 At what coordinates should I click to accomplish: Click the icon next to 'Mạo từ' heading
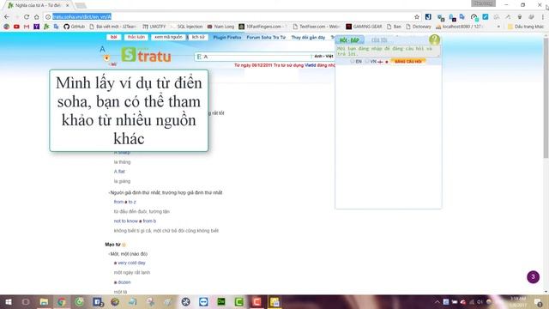tap(124, 245)
